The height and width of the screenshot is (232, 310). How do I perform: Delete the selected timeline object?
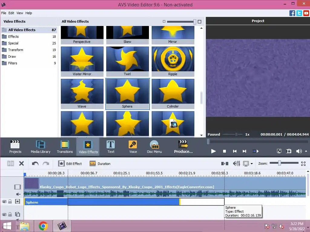(x=21, y=163)
